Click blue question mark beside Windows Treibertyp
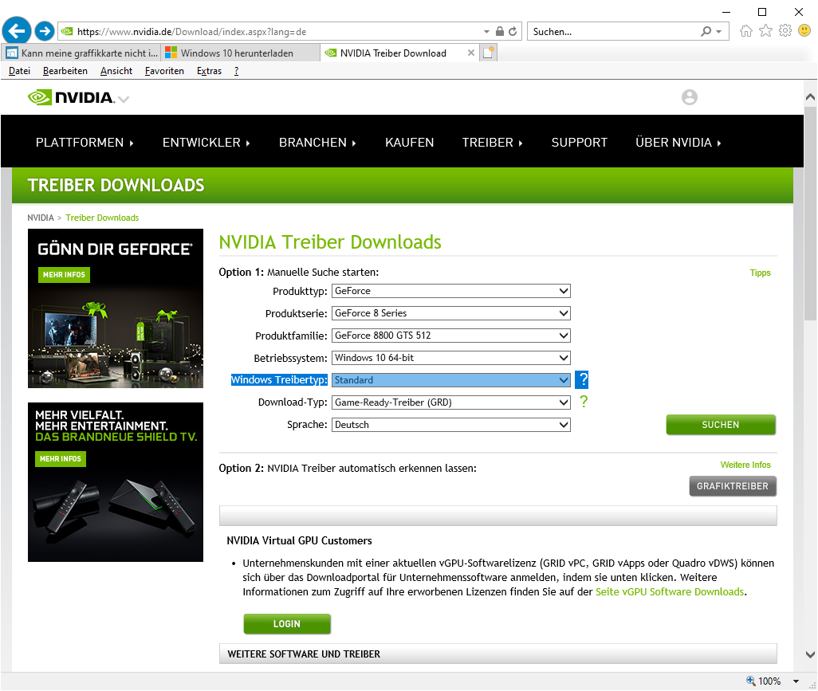Image resolution: width=818 pixels, height=691 pixels. 582,379
